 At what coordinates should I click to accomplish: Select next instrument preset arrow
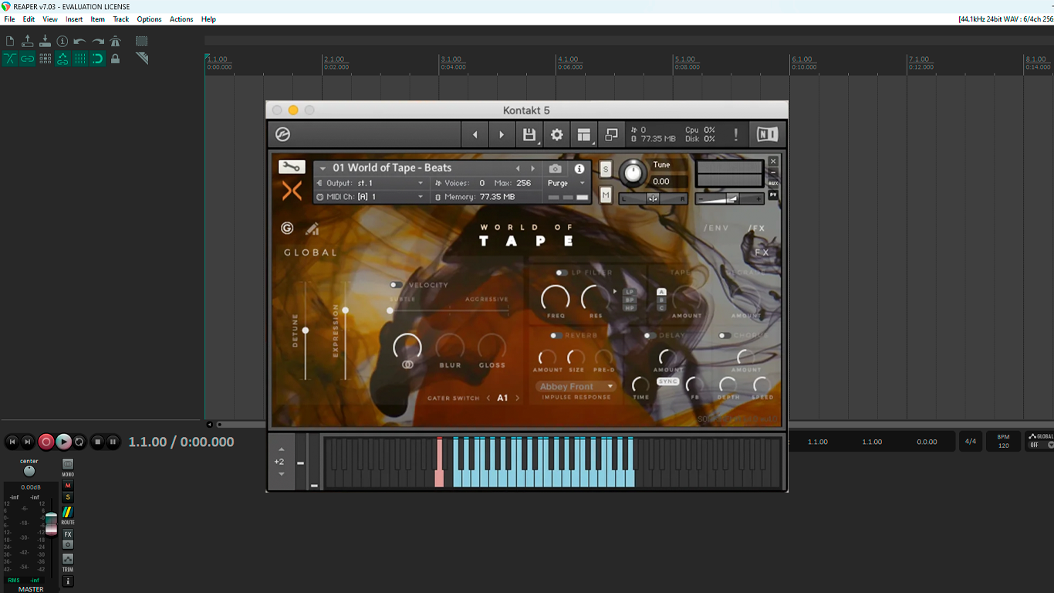[532, 168]
